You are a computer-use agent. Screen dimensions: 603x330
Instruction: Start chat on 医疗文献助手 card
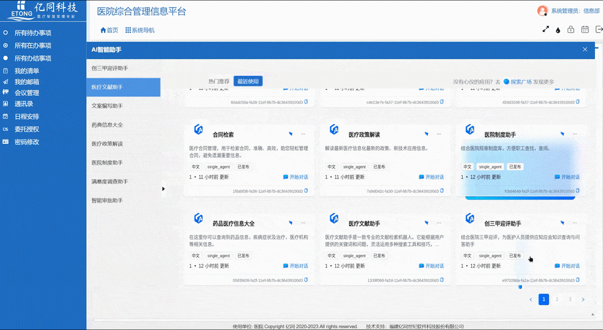[431, 266]
